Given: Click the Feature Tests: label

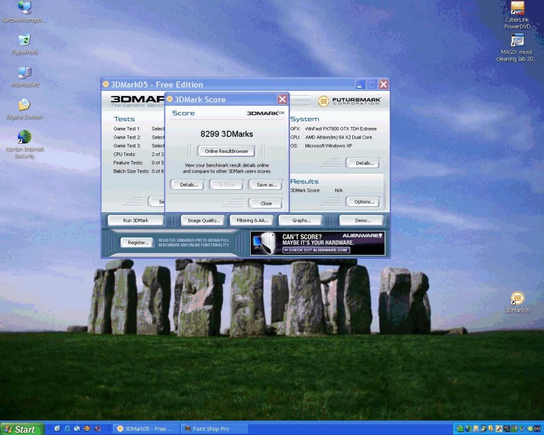Looking at the screenshot, I should (128, 163).
